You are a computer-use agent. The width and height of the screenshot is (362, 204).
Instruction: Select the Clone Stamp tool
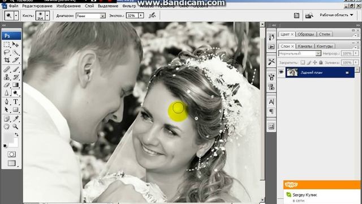point(7,77)
